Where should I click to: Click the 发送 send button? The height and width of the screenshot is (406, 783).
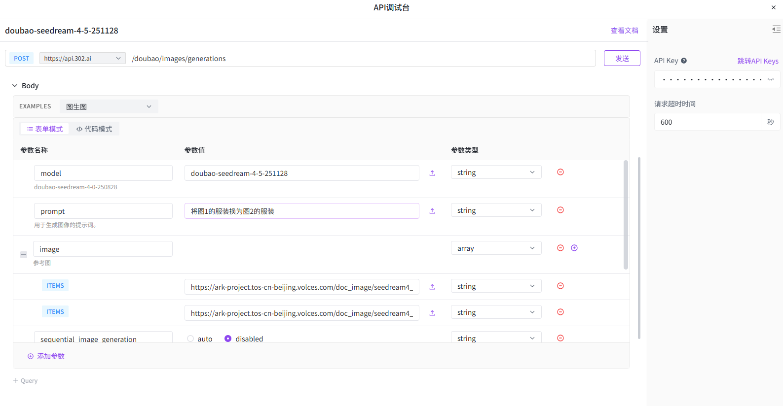pos(622,58)
